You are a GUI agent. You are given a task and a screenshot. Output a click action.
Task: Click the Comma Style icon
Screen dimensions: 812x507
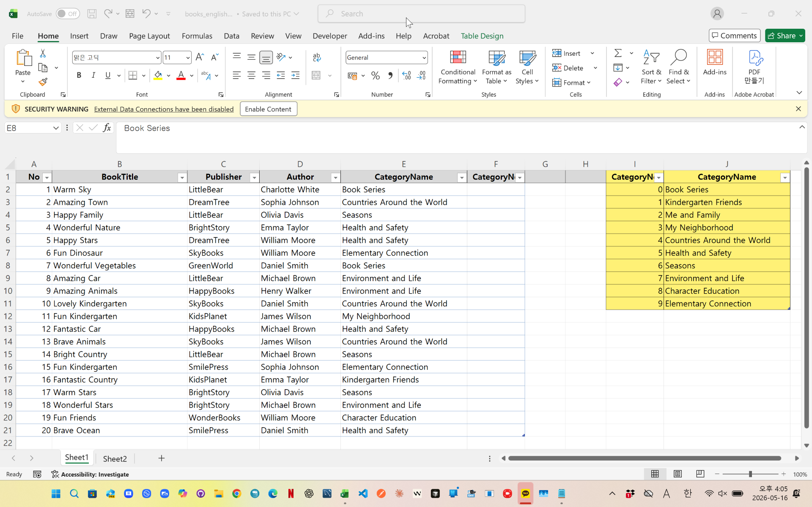pos(390,76)
